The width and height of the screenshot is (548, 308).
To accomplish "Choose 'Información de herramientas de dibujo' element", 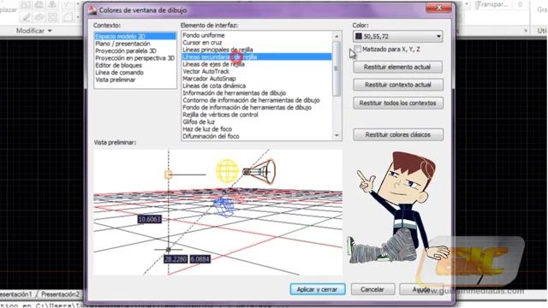I will (x=234, y=93).
